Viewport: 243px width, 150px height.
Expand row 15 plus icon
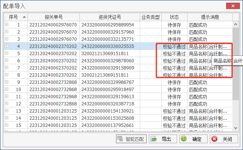6,125
